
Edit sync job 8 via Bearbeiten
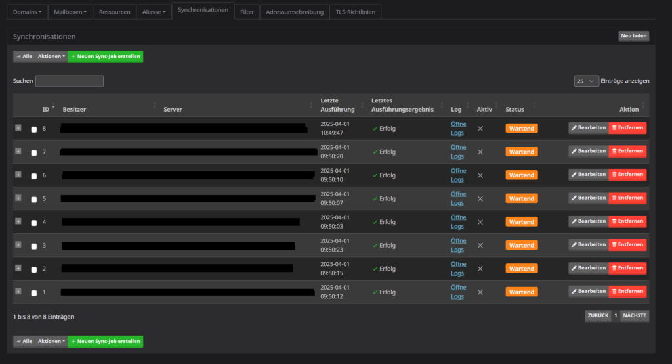point(589,128)
